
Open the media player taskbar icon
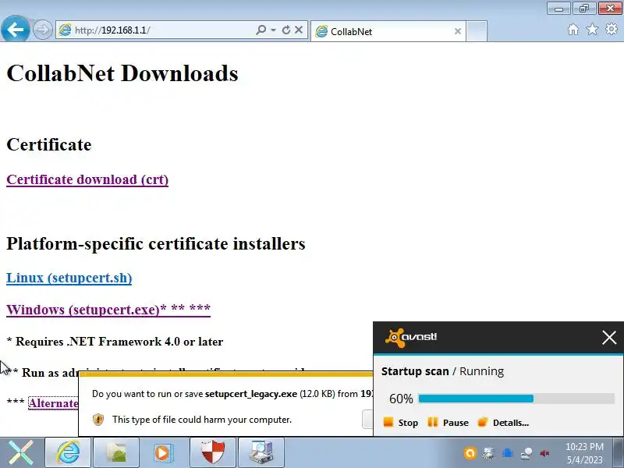[x=165, y=452]
